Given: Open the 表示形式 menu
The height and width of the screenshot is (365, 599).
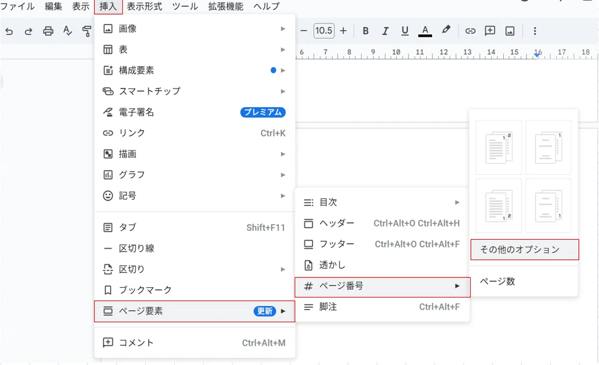Looking at the screenshot, I should (145, 7).
